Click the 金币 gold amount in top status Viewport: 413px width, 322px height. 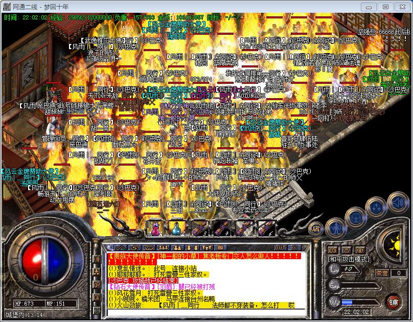[x=181, y=18]
